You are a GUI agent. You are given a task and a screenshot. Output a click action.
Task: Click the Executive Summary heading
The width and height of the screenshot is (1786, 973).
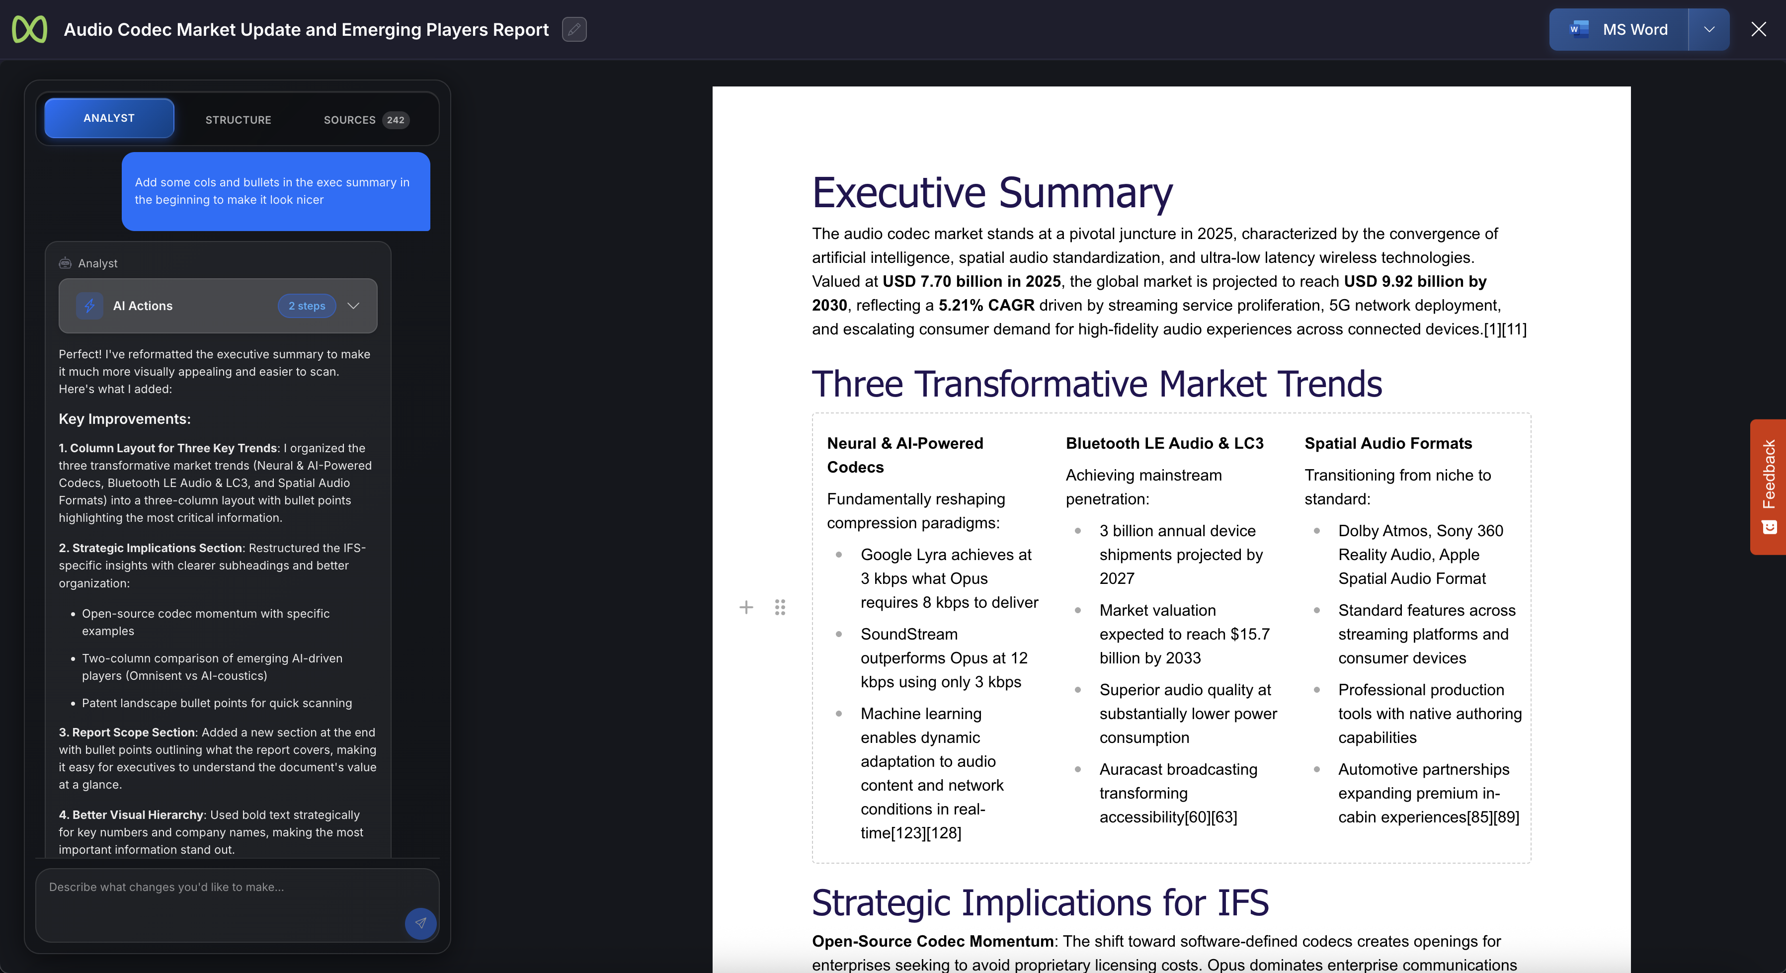991,192
